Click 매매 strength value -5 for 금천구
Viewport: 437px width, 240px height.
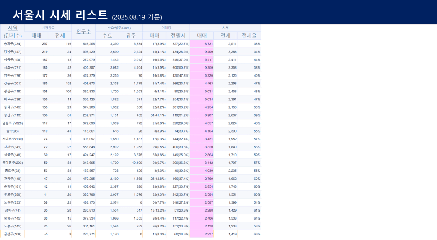46,234
